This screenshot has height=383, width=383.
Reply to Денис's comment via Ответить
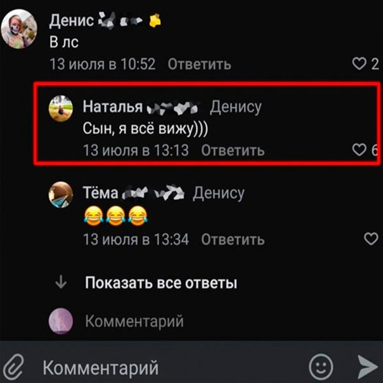[x=199, y=64]
